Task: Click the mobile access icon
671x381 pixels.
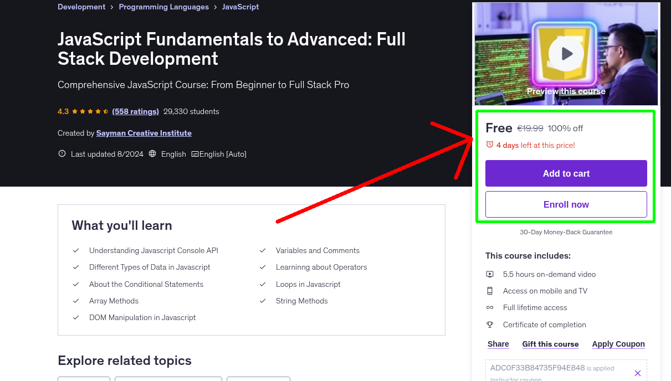Action: [490, 291]
